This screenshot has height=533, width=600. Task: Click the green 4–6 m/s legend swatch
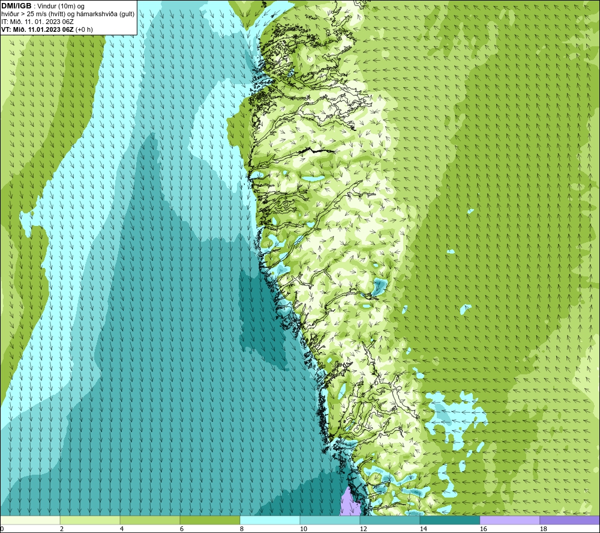click(150, 520)
